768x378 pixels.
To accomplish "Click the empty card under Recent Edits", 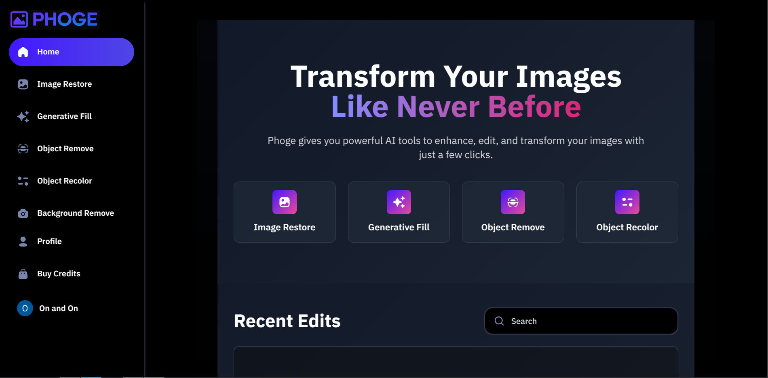I will coord(456,363).
